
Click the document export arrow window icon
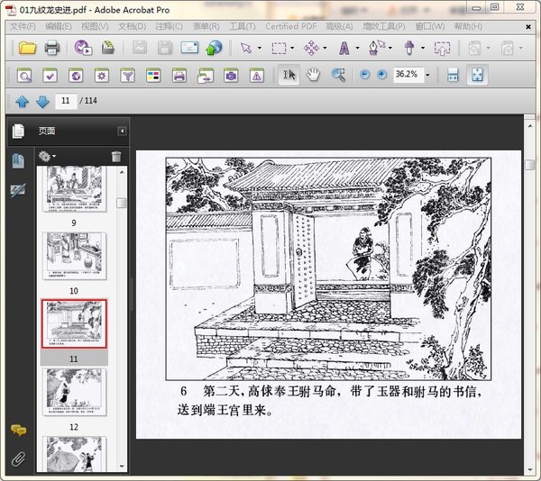[206, 75]
